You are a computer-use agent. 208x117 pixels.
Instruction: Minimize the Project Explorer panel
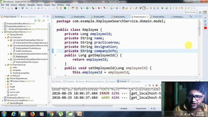point(44,17)
